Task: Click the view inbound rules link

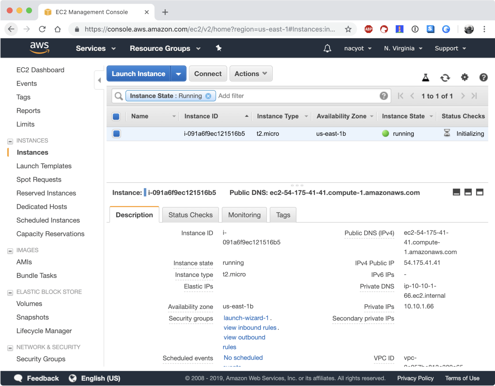Action: click(250, 328)
